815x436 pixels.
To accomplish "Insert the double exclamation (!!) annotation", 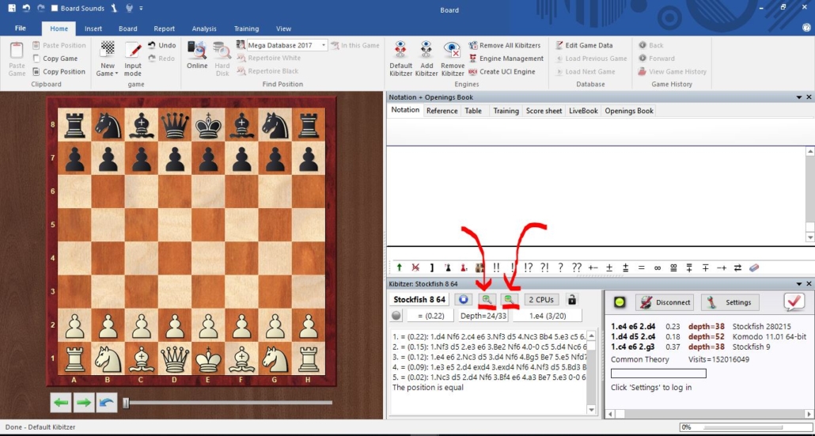I will point(496,267).
